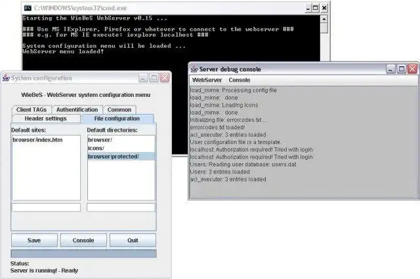Click 'Starting the WieBeS WebServer v0.15' line

(x=94, y=18)
